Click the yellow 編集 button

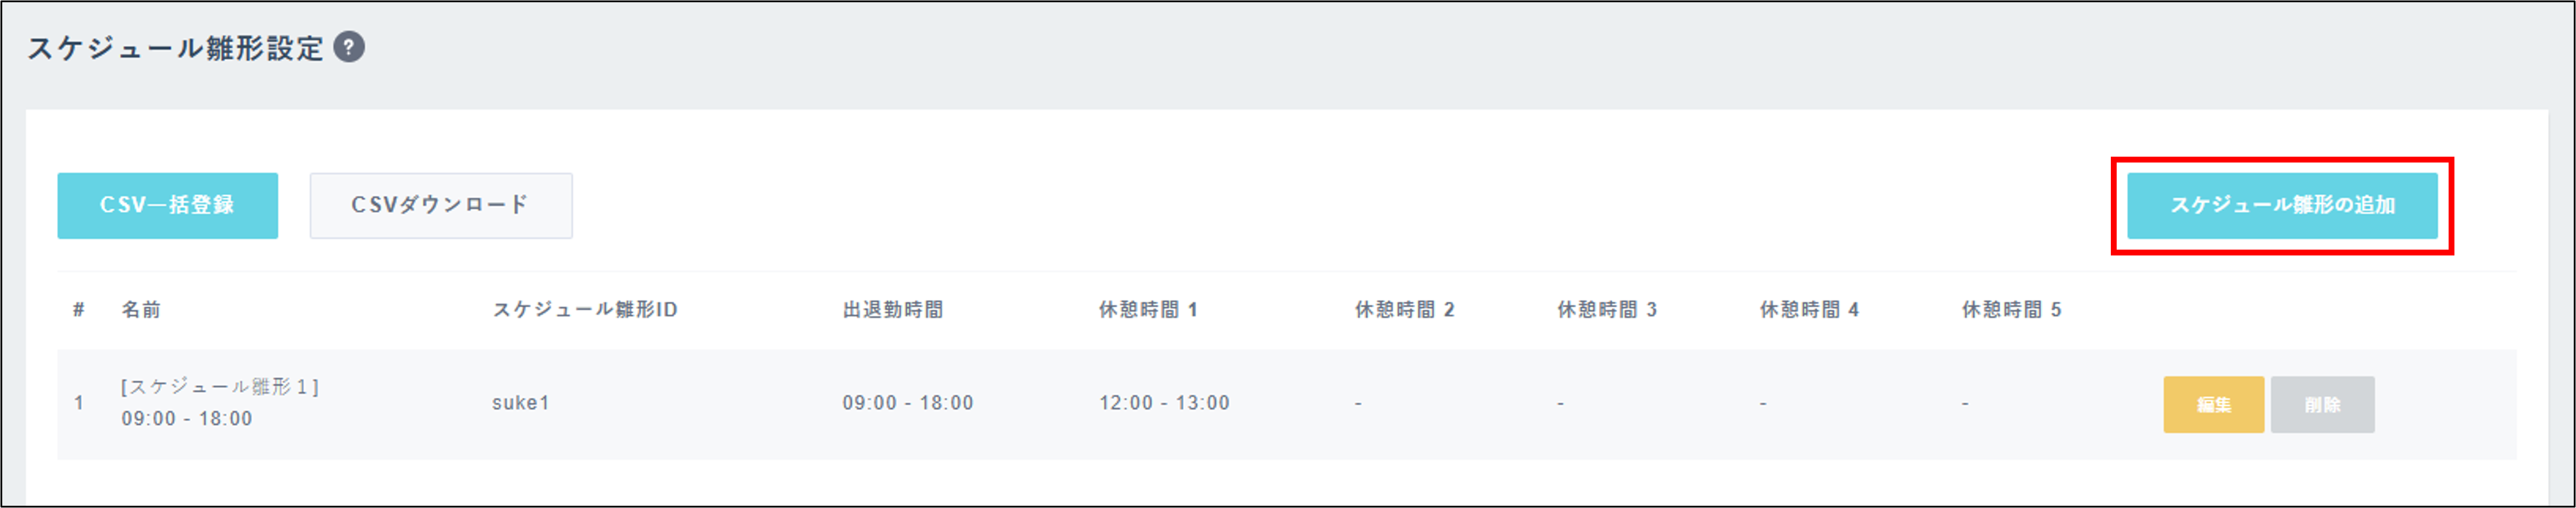click(2212, 404)
